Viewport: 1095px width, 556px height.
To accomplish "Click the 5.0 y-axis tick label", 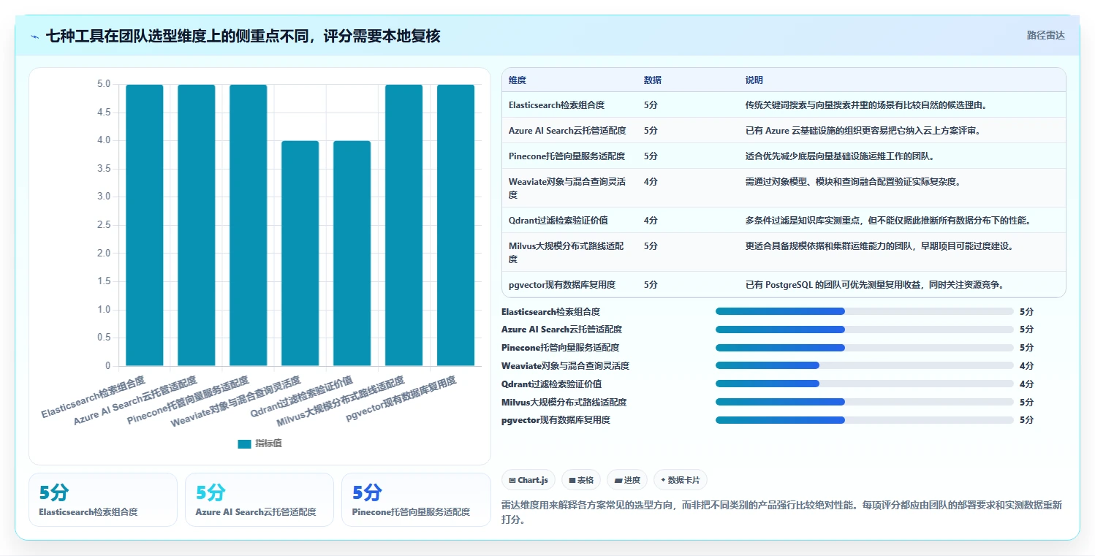I will coord(104,84).
